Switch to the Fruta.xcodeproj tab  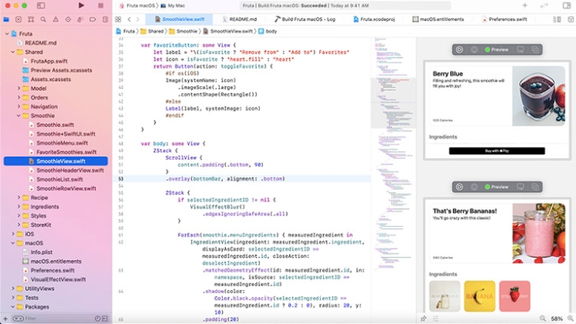374,19
